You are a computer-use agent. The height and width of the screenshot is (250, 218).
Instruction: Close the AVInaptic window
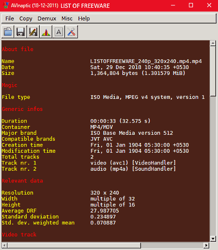point(209,5)
